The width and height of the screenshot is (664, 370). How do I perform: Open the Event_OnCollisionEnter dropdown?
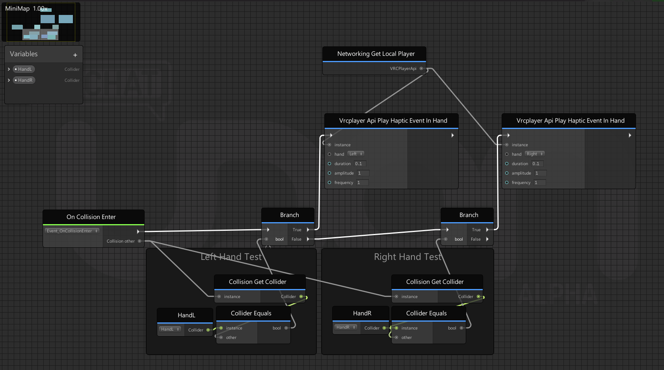click(72, 231)
